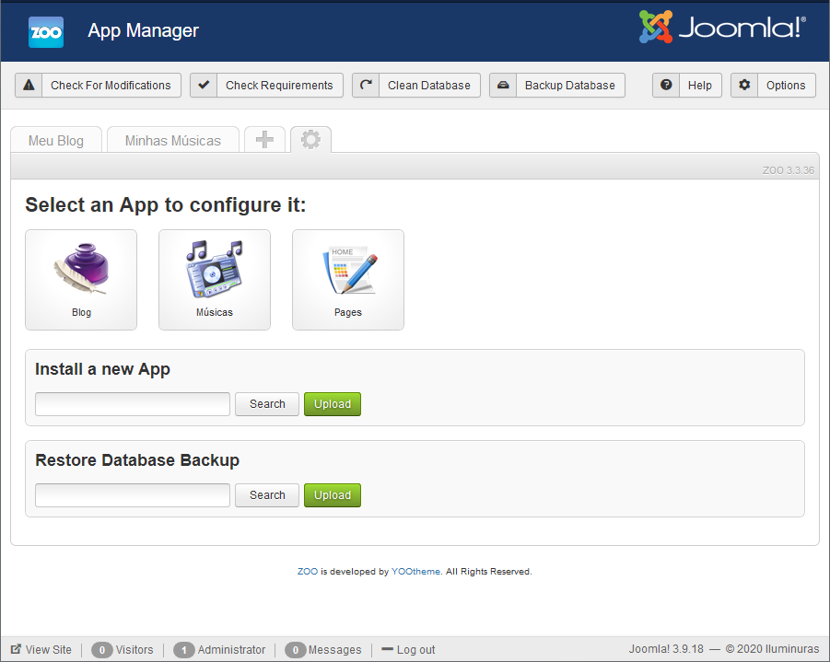Open the Help button
830x662 pixels.
[x=687, y=86]
